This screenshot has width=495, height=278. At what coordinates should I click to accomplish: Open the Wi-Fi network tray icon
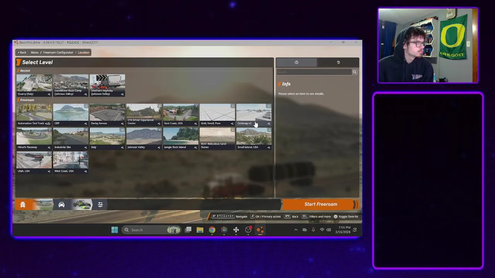322,230
